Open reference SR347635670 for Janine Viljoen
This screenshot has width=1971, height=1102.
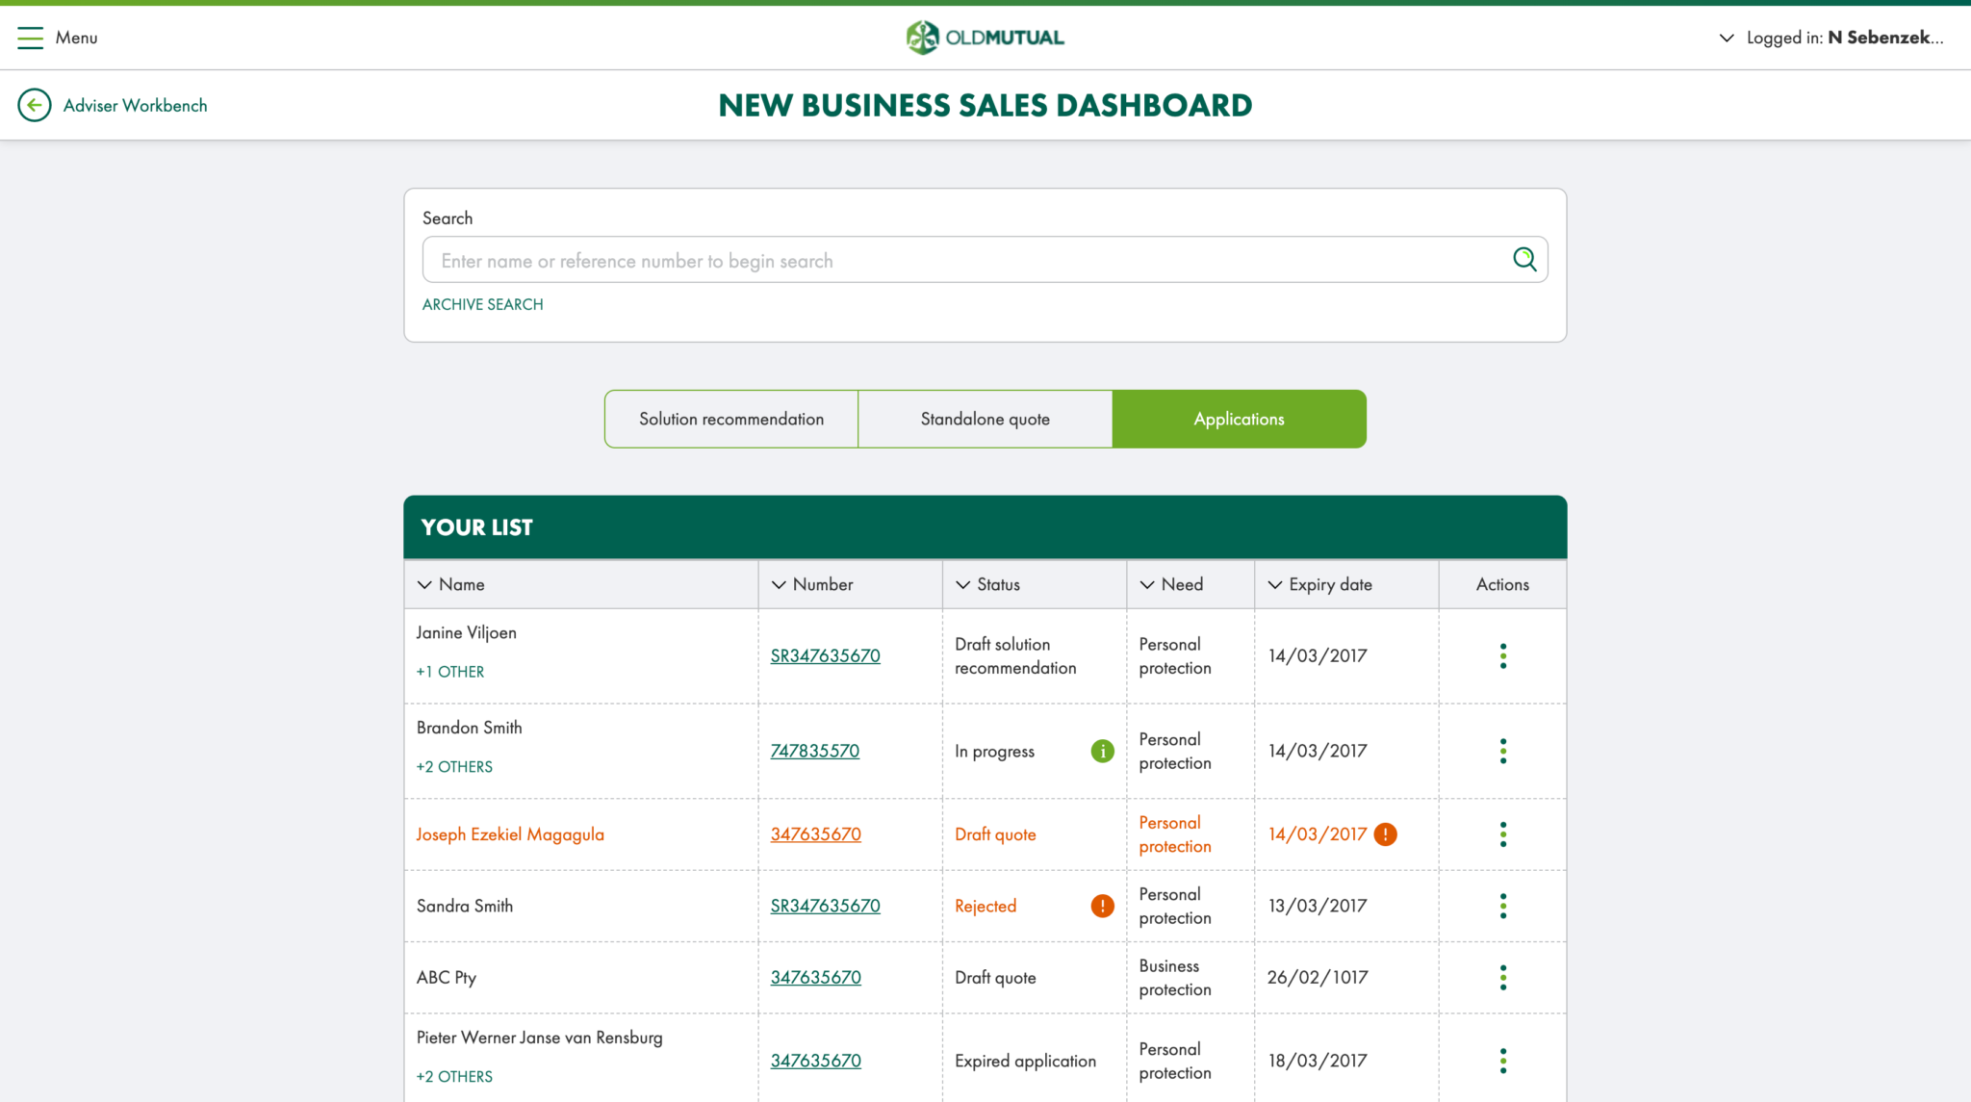[x=825, y=655]
